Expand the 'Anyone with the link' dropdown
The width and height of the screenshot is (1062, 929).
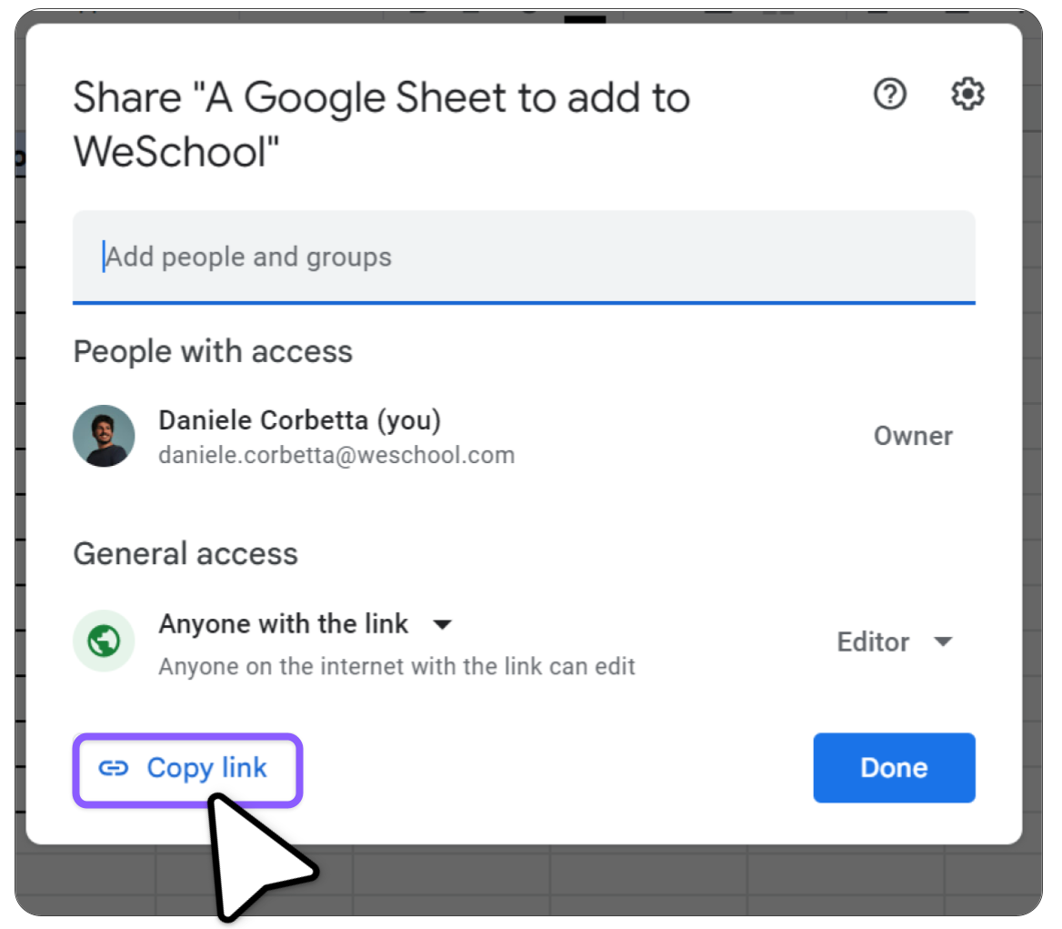coord(306,624)
